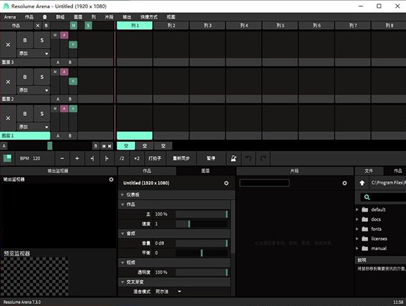Open the 快捷方式 shortcuts menu
Viewport: 406px width, 306px height.
pyautogui.click(x=149, y=17)
